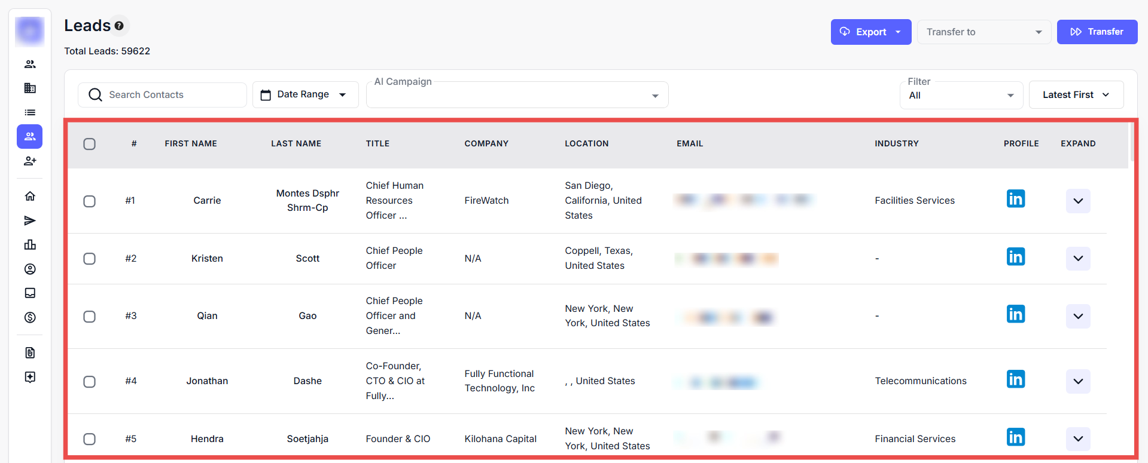Open the add person sidebar icon

point(30,161)
